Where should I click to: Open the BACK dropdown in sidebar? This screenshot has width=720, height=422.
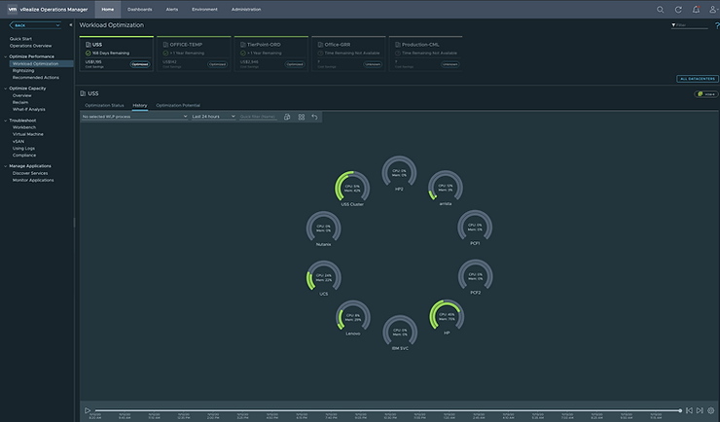[x=35, y=25]
